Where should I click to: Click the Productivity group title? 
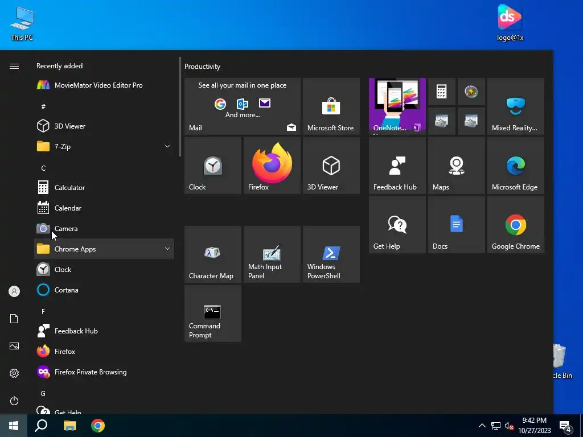coord(202,67)
